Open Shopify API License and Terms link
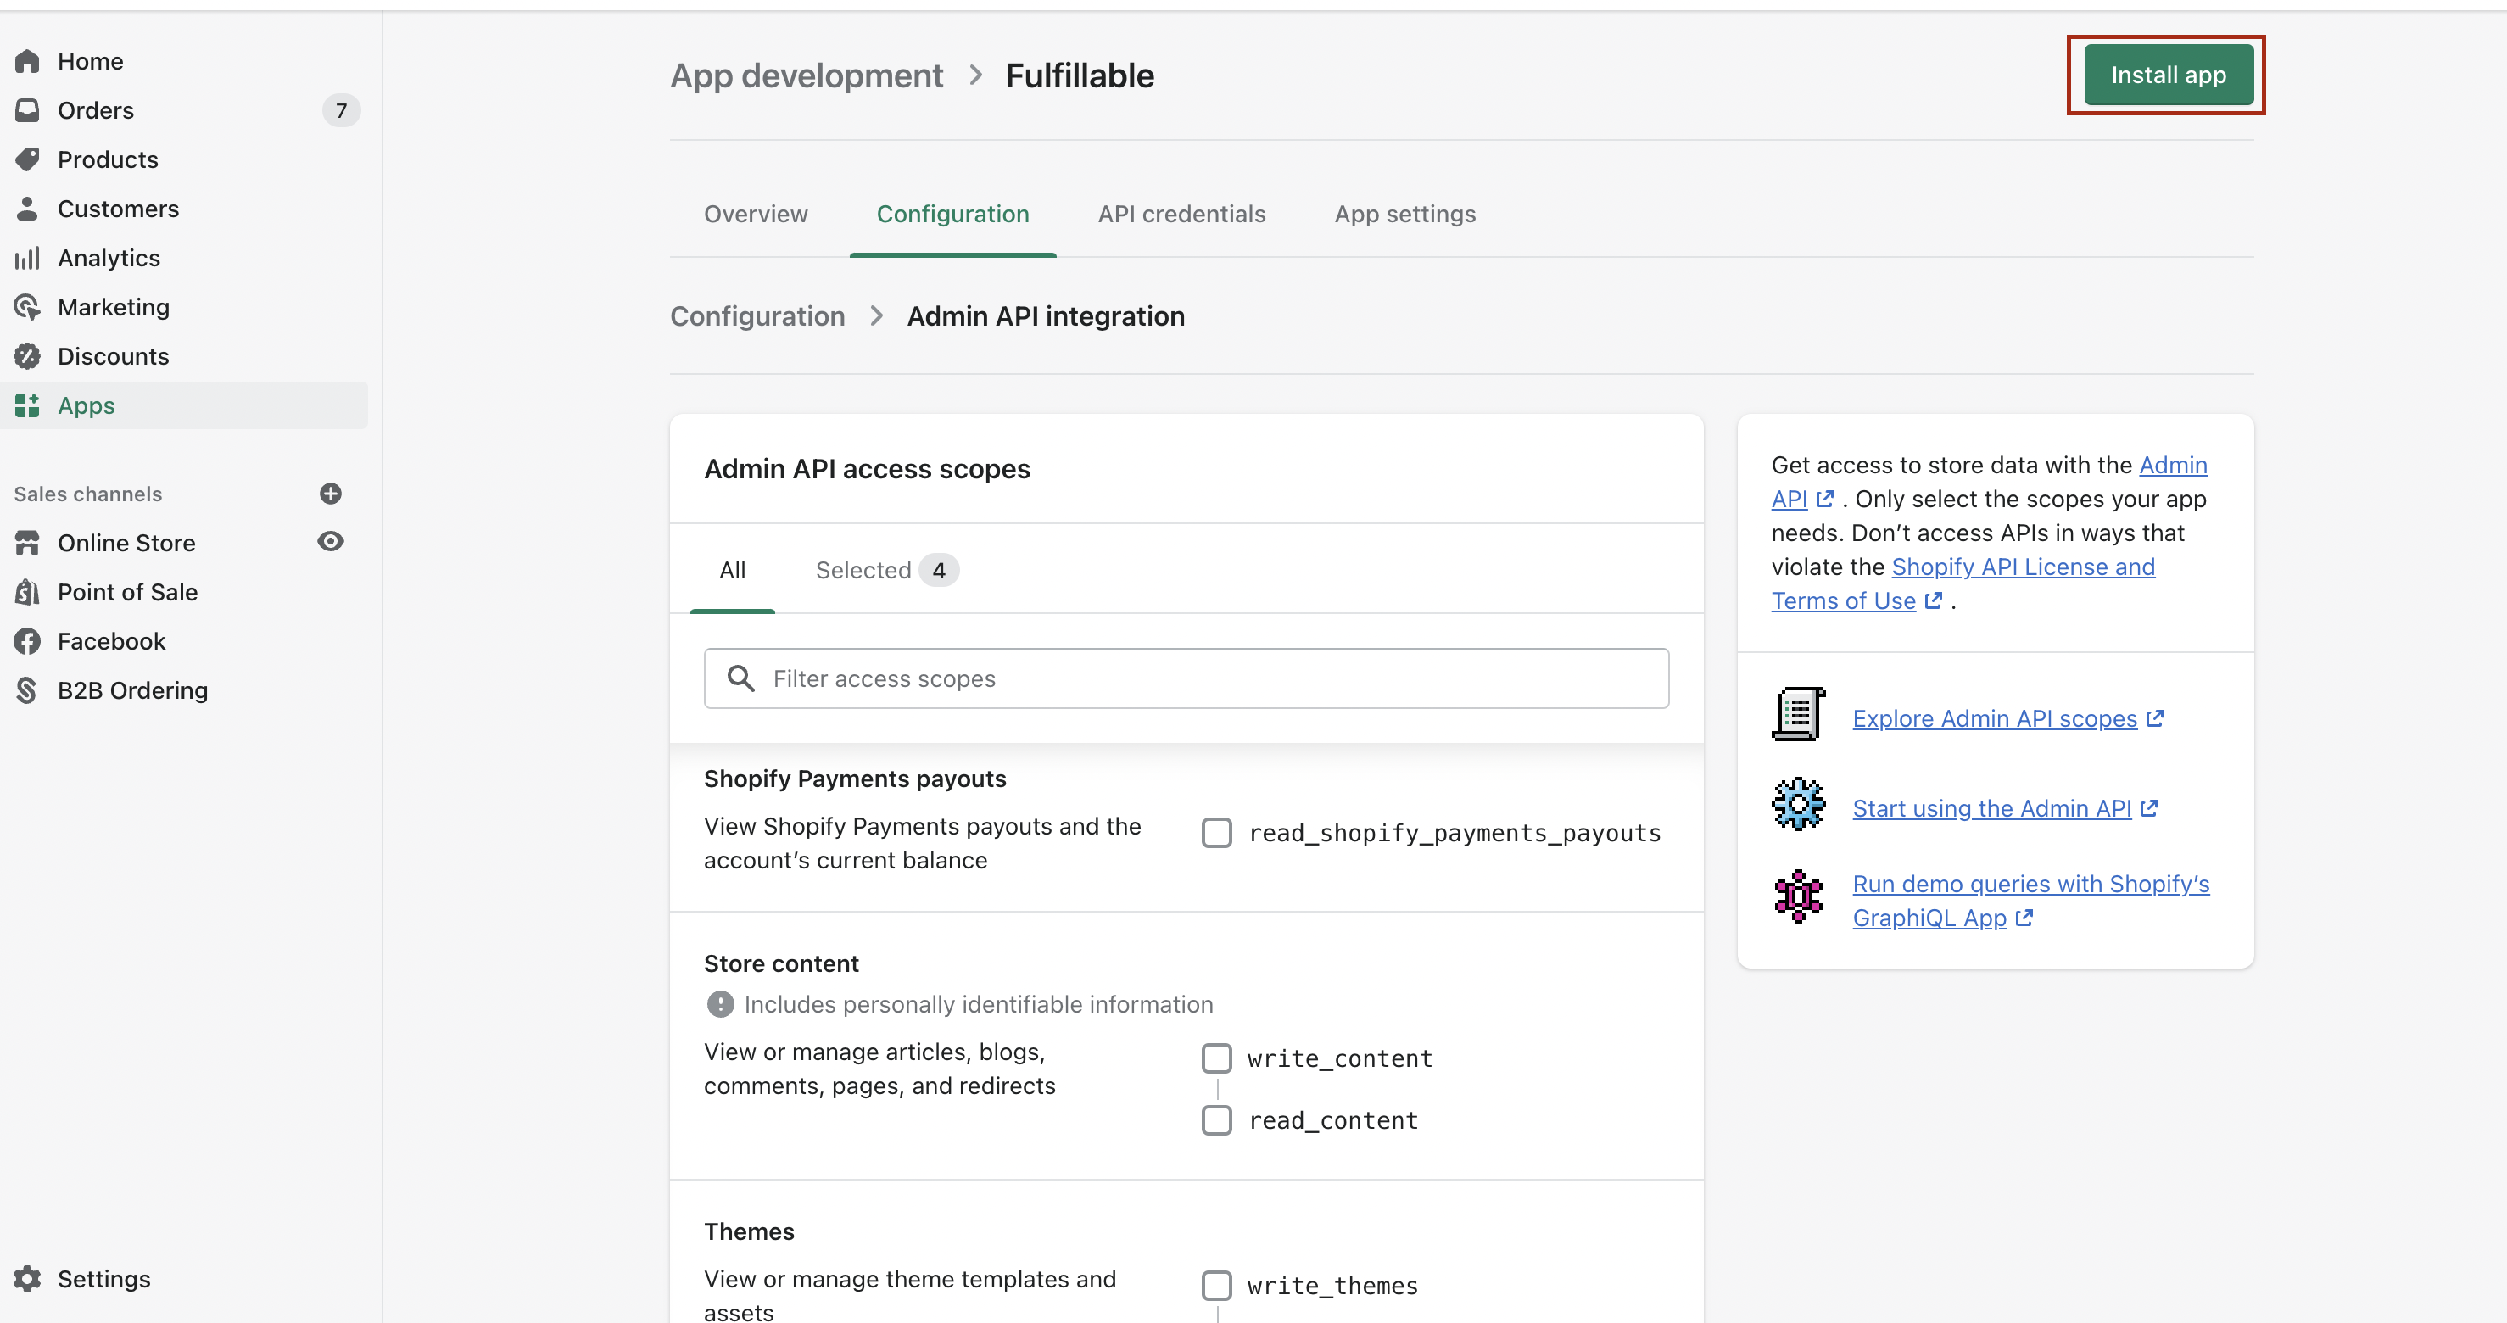2507x1323 pixels. tap(1963, 584)
